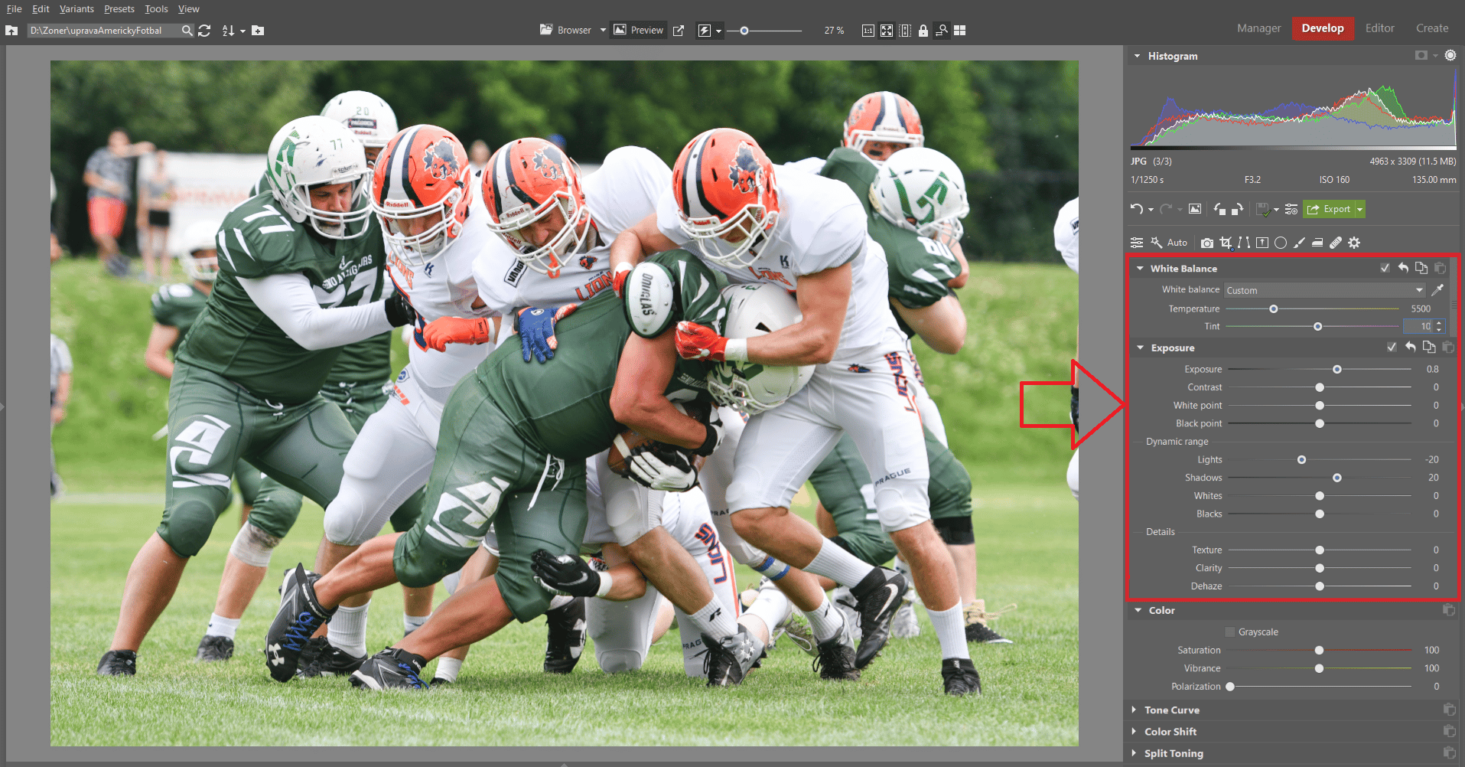This screenshot has width=1465, height=767.
Task: Reset Exposure group with its undo arrow
Action: tap(1411, 348)
